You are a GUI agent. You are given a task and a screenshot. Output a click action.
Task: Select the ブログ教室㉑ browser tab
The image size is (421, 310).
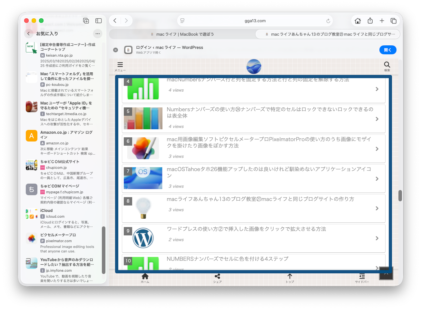coord(328,34)
